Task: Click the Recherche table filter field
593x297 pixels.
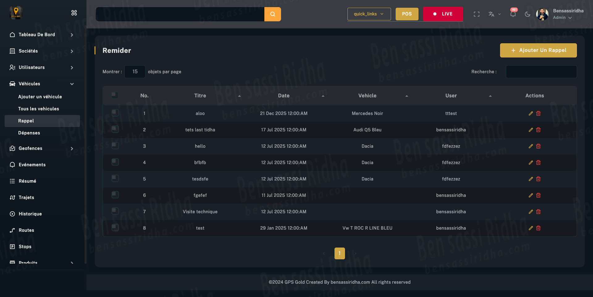Action: click(541, 72)
